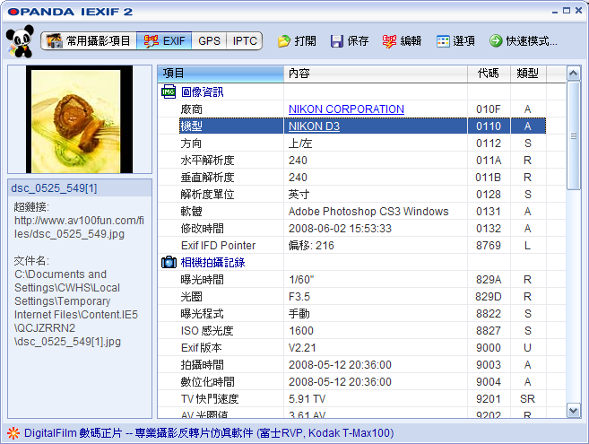Click the 5.91 TV value

click(307, 399)
